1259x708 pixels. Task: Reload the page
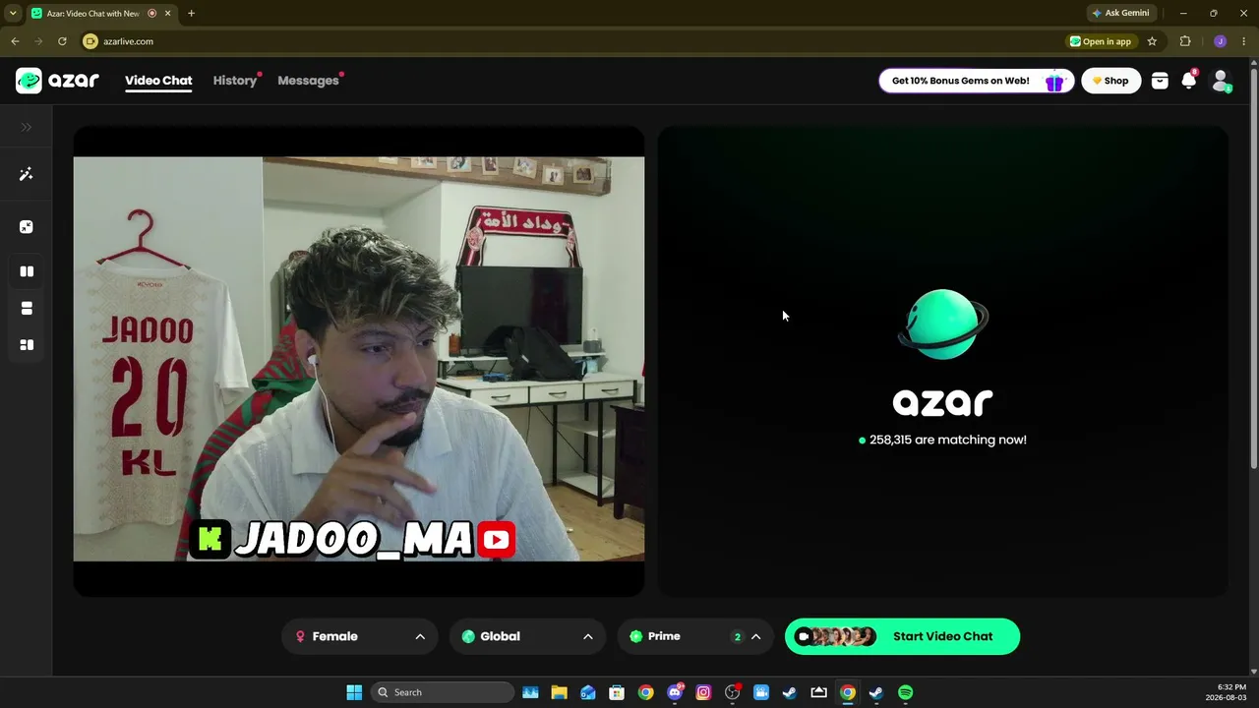coord(62,41)
